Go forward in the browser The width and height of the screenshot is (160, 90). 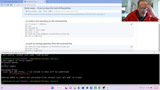5,5
